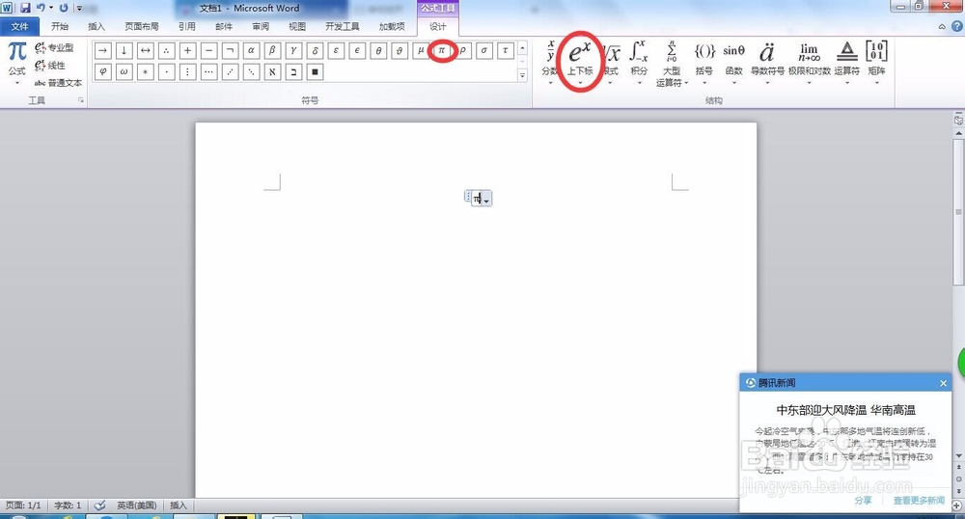The width and height of the screenshot is (965, 519).
Task: Insert the omega symbol
Action: click(124, 72)
